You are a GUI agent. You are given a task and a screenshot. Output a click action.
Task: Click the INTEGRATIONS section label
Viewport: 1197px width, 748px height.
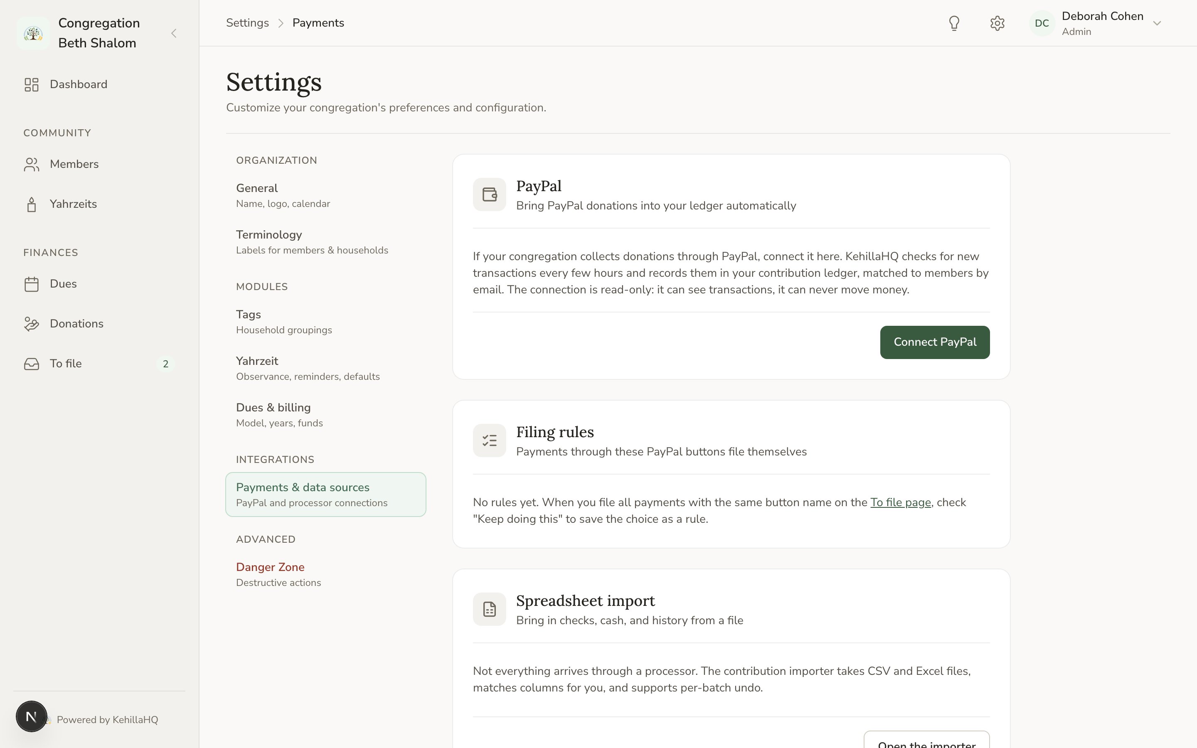click(275, 460)
